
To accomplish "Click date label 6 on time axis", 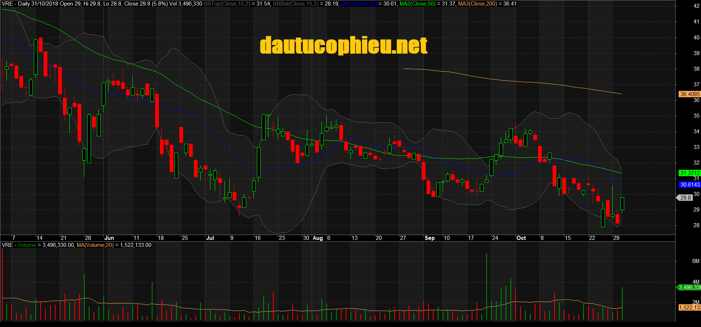I will pyautogui.click(x=329, y=238).
